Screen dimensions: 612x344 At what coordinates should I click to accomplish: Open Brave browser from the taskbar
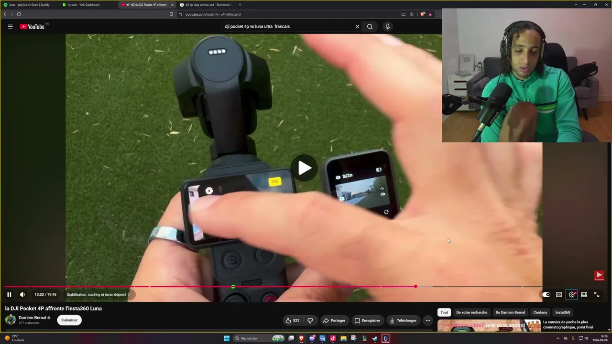click(x=301, y=338)
